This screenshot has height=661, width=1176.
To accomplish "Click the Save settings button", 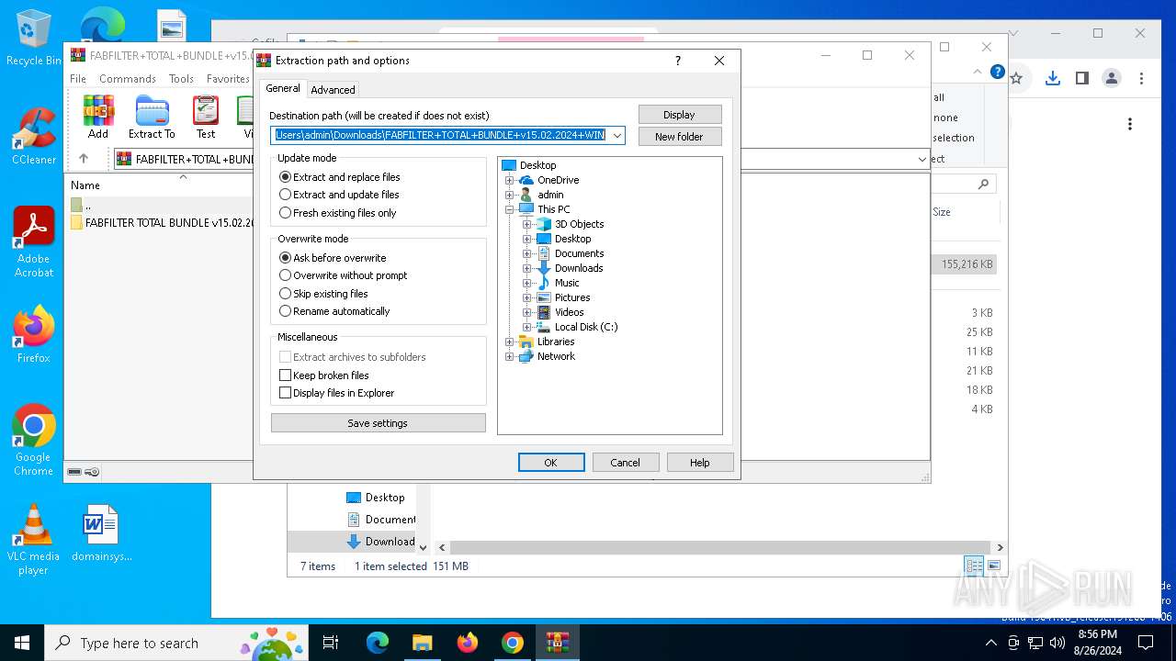I will tap(378, 423).
